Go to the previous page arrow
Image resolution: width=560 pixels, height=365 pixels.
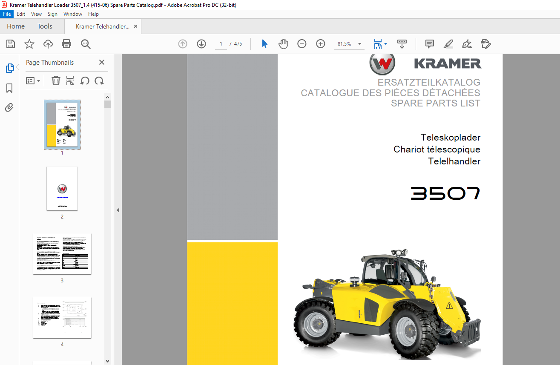tap(183, 44)
